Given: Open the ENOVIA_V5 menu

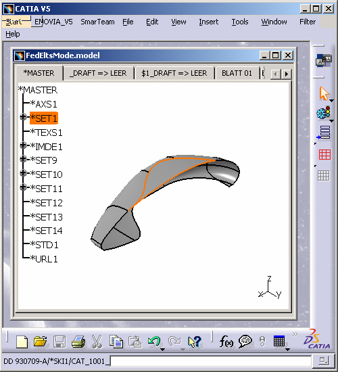Looking at the screenshot, I should pyautogui.click(x=53, y=22).
